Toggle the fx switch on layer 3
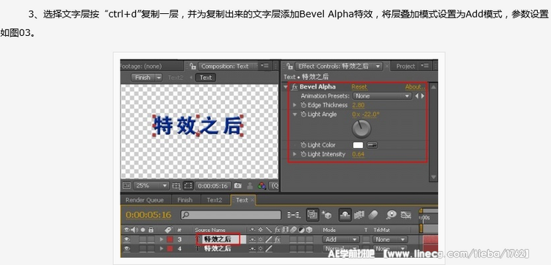Image resolution: width=551 pixels, height=265 pixels. pos(278,239)
